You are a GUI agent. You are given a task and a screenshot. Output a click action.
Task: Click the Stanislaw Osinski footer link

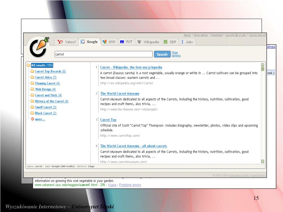tap(239, 175)
